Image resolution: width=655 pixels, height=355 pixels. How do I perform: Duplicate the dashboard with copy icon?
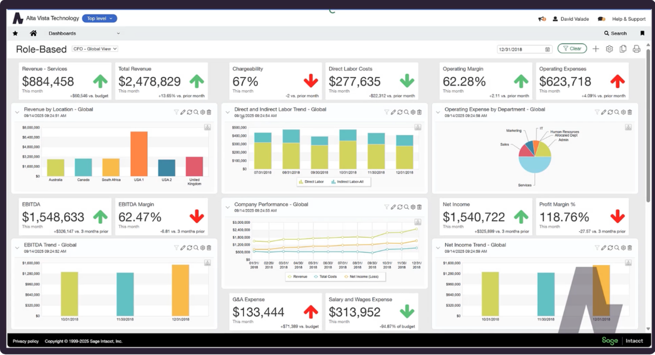[623, 49]
